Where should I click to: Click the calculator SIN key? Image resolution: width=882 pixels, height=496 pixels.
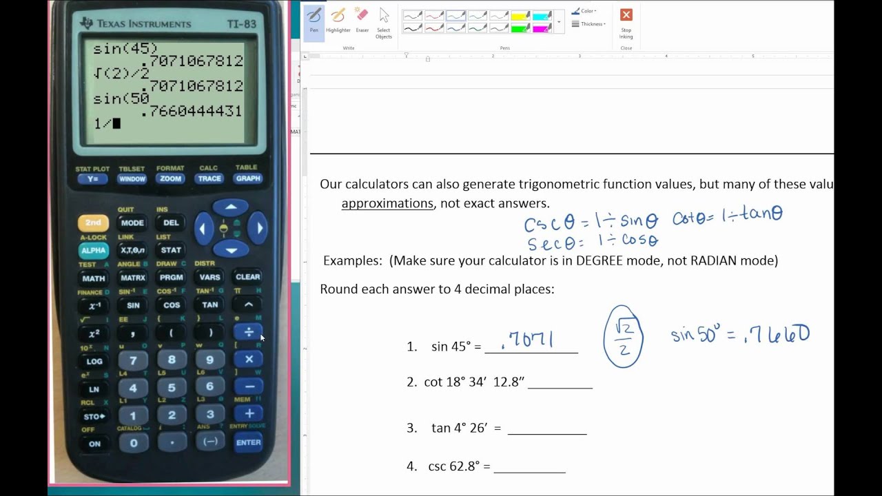(x=133, y=305)
